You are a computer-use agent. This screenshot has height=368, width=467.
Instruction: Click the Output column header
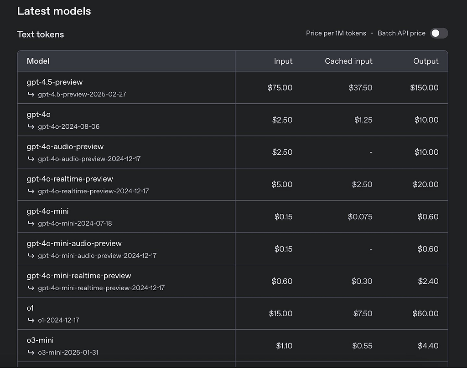click(425, 61)
